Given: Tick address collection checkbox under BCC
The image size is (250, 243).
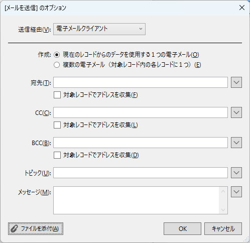Looking at the screenshot, I should point(57,155).
